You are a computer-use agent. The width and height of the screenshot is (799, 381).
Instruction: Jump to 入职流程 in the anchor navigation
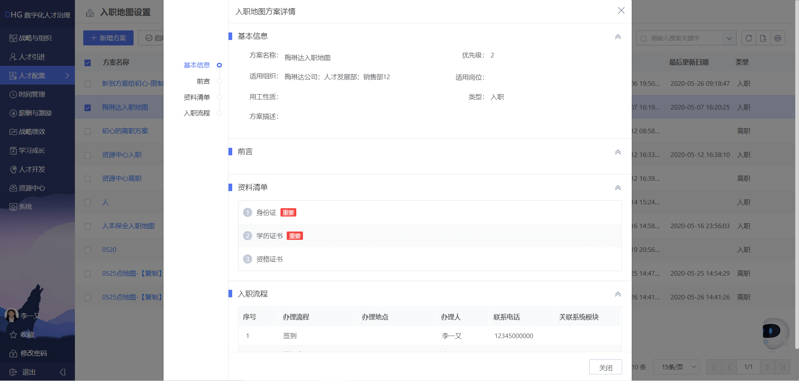coord(197,113)
